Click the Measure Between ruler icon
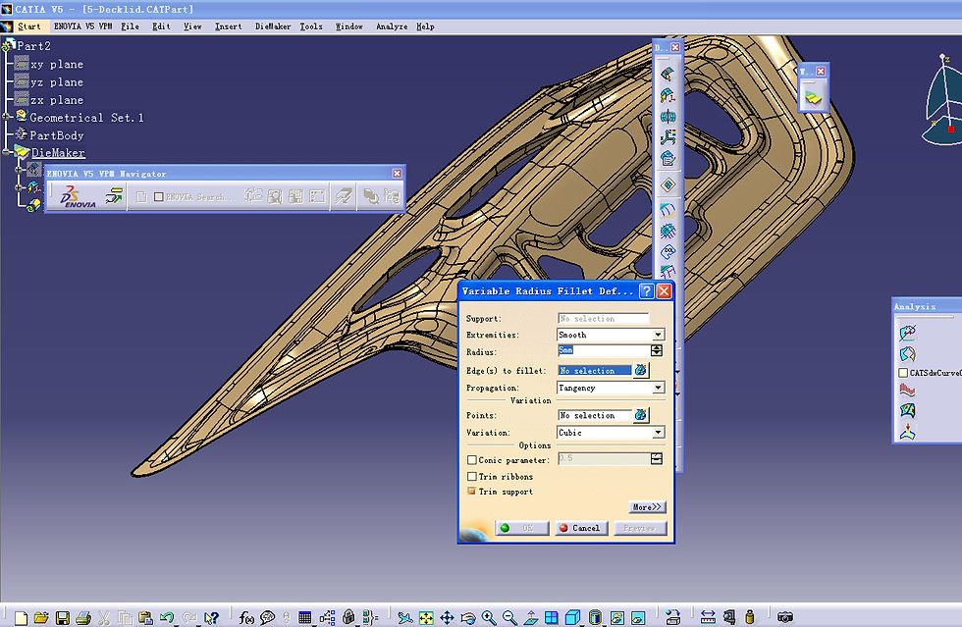The image size is (962, 627). 708,617
